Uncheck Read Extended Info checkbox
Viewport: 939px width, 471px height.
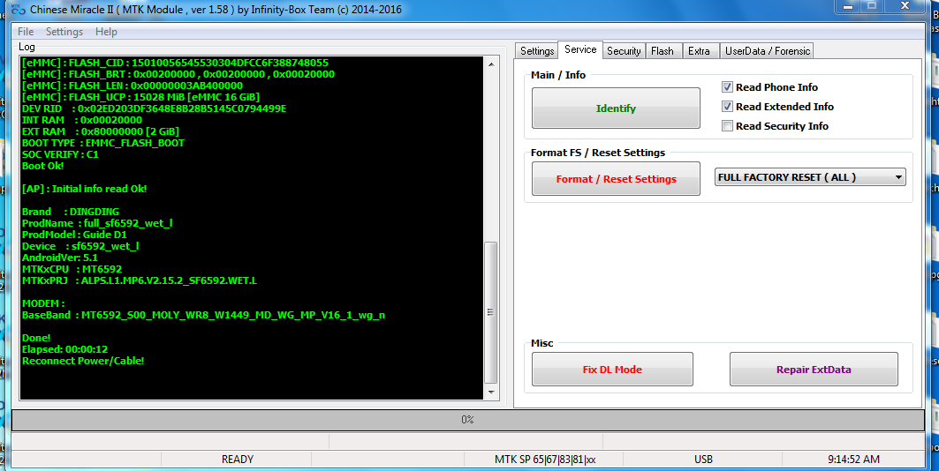pyautogui.click(x=727, y=107)
